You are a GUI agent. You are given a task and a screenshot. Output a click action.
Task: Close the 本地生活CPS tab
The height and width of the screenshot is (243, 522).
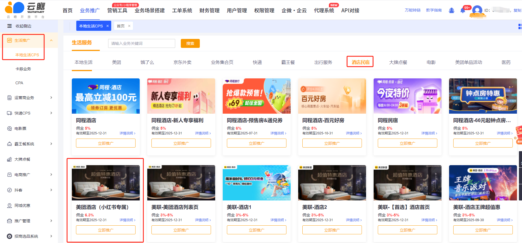108,26
